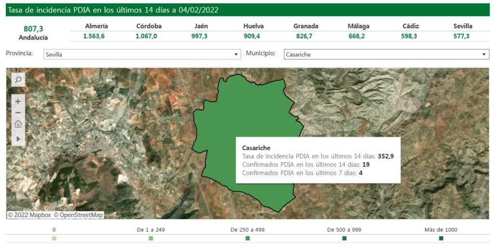Click Málaga province in the header
Screen dimensions: 494x247
point(358,26)
